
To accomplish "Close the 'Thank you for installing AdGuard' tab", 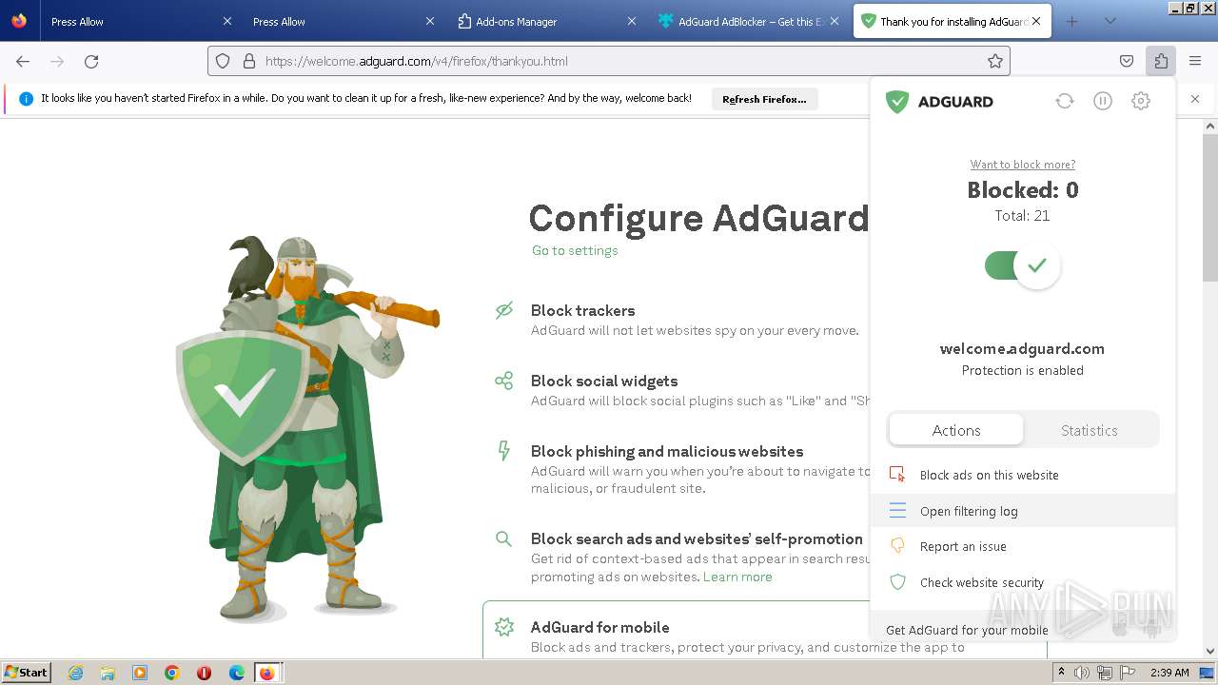I will [1036, 21].
